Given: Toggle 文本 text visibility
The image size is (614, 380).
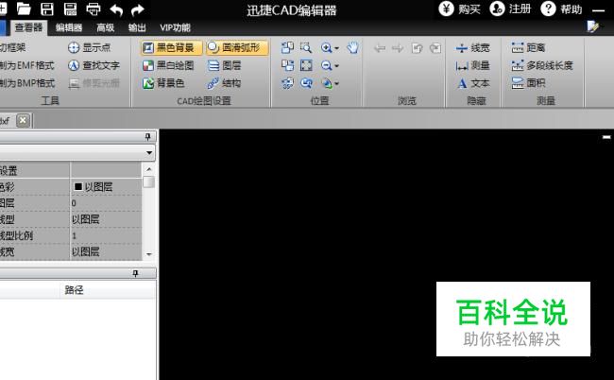Looking at the screenshot, I should click(472, 83).
